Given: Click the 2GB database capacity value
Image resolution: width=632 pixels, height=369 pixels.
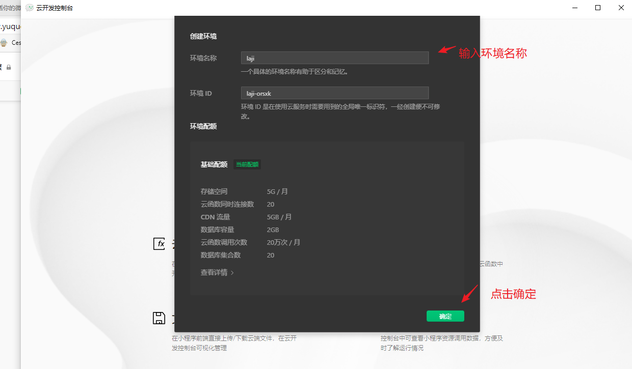Looking at the screenshot, I should [x=273, y=230].
